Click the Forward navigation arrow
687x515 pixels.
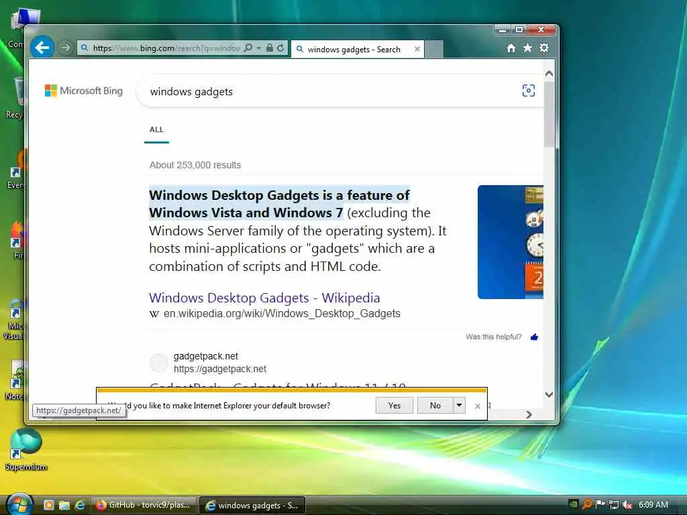click(66, 48)
